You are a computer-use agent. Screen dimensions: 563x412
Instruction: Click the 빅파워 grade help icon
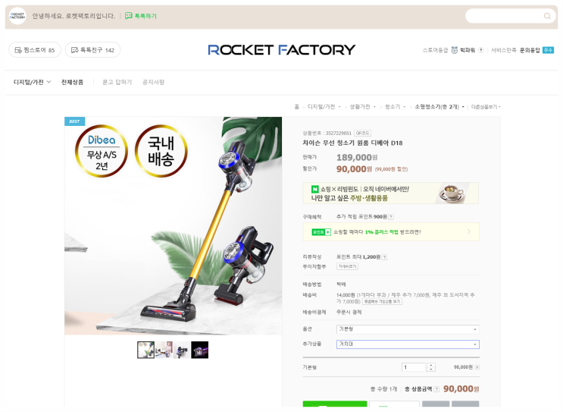pos(480,50)
